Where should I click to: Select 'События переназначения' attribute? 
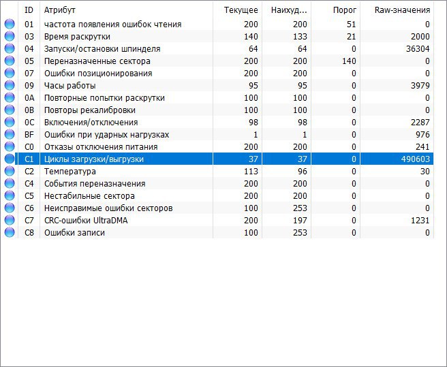coord(95,184)
